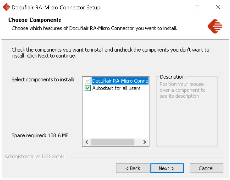The width and height of the screenshot is (230, 180).
Task: Click the Space required 108.6 MB text
Action: click(x=40, y=136)
